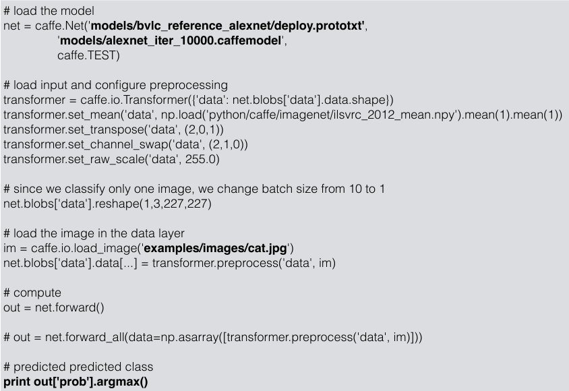Click the '# load the model' comment line
The width and height of the screenshot is (569, 391).
(49, 11)
